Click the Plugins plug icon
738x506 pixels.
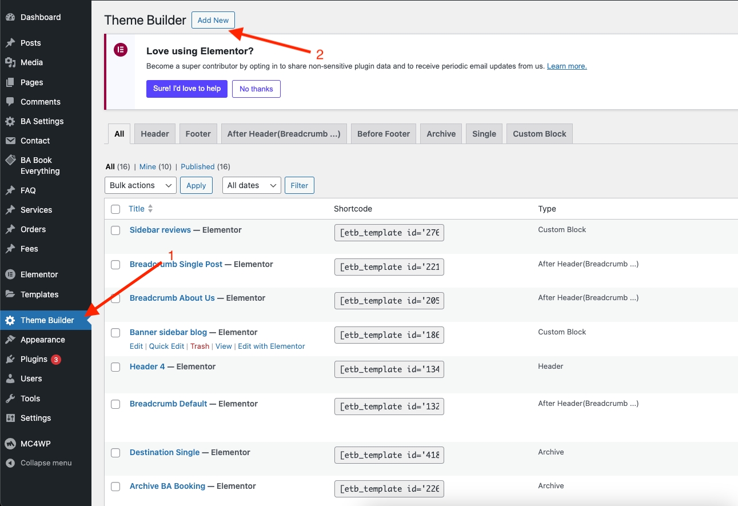point(10,359)
